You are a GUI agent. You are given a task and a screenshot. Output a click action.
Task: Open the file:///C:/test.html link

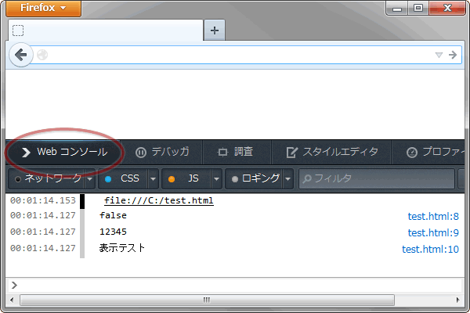159,200
